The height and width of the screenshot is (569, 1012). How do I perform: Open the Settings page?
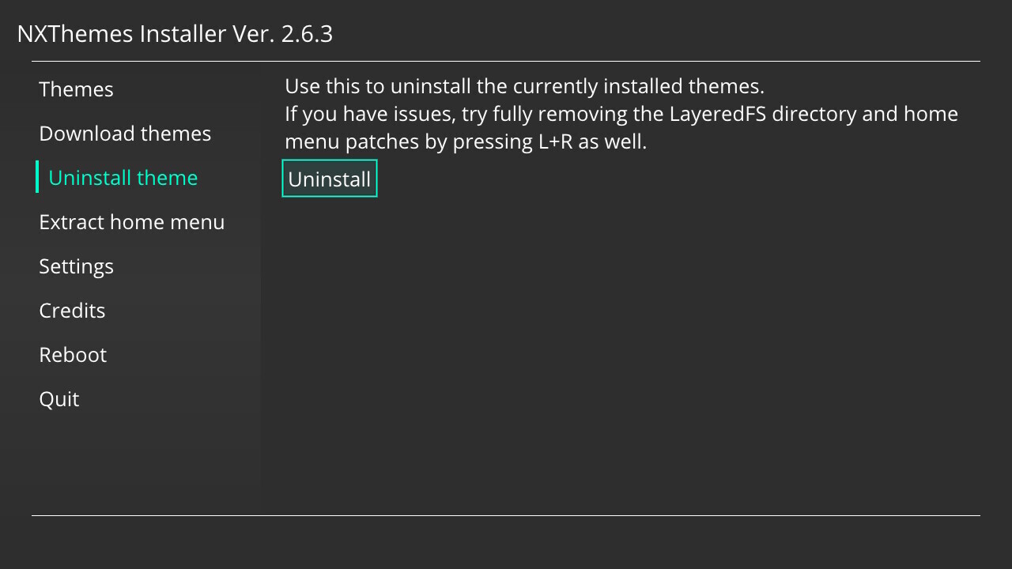tap(76, 266)
